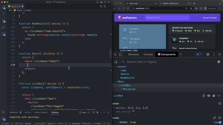Open the browser extensions puzzle icon
Image resolution: width=223 pixels, height=125 pixels.
(197, 8)
